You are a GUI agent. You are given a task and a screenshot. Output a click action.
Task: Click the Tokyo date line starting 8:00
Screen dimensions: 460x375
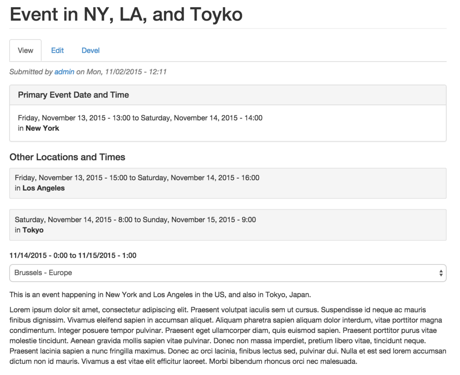point(135,220)
